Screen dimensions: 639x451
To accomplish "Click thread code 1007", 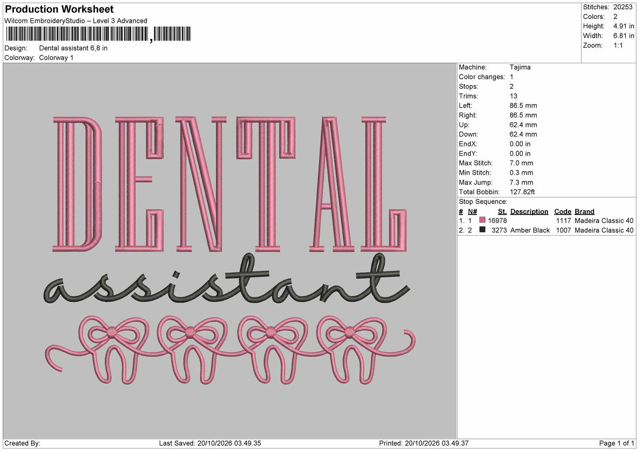I will coord(563,230).
